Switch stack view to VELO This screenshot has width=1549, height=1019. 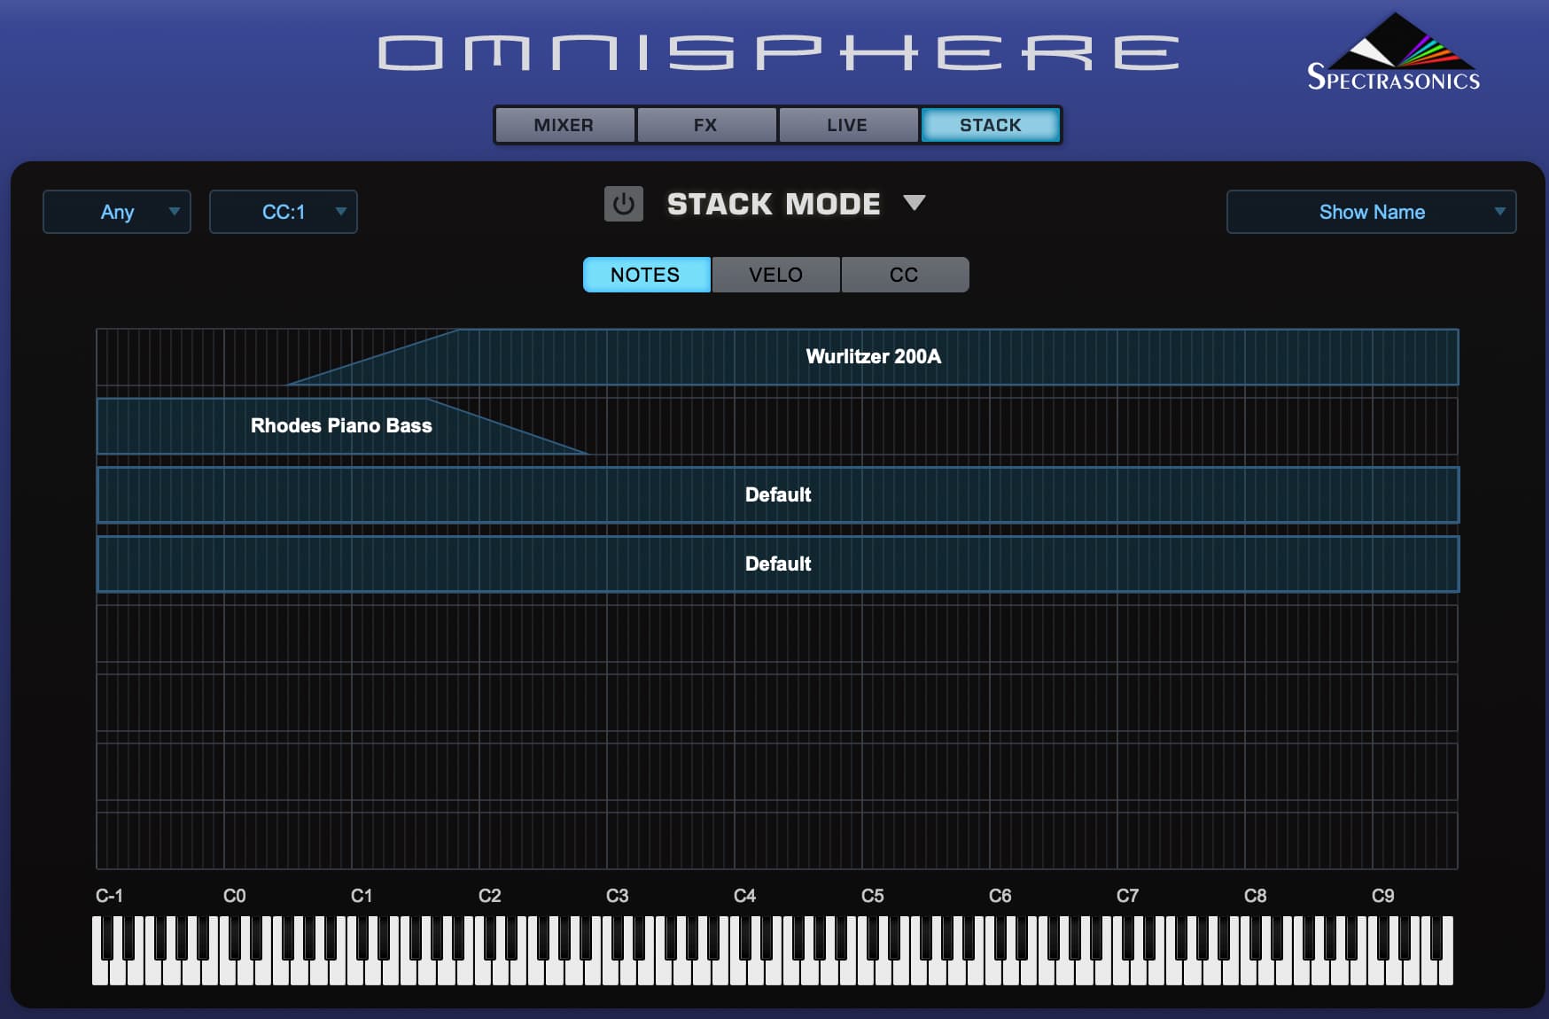(775, 275)
